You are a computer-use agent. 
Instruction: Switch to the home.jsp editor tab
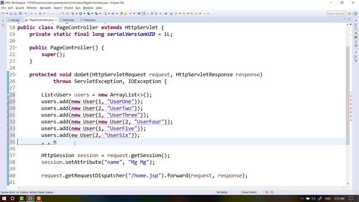(x=67, y=20)
